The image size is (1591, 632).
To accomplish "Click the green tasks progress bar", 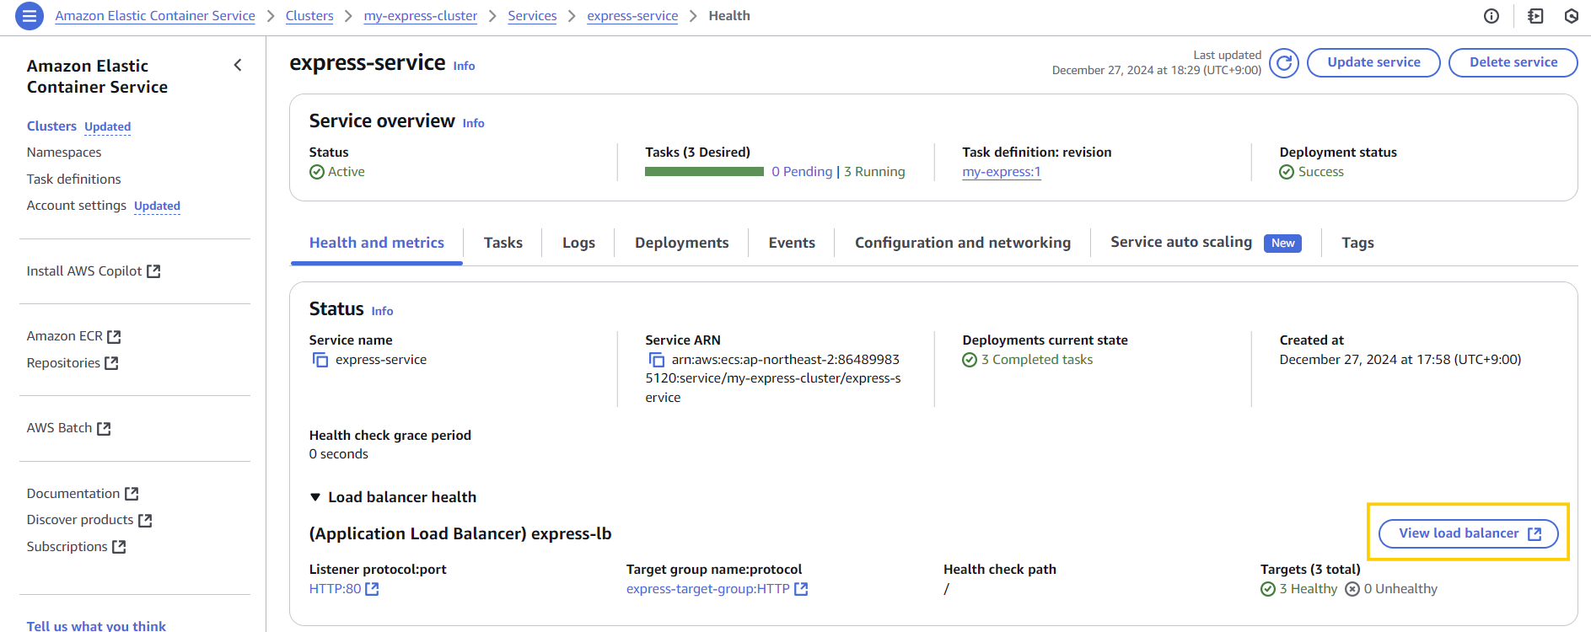I will click(704, 172).
